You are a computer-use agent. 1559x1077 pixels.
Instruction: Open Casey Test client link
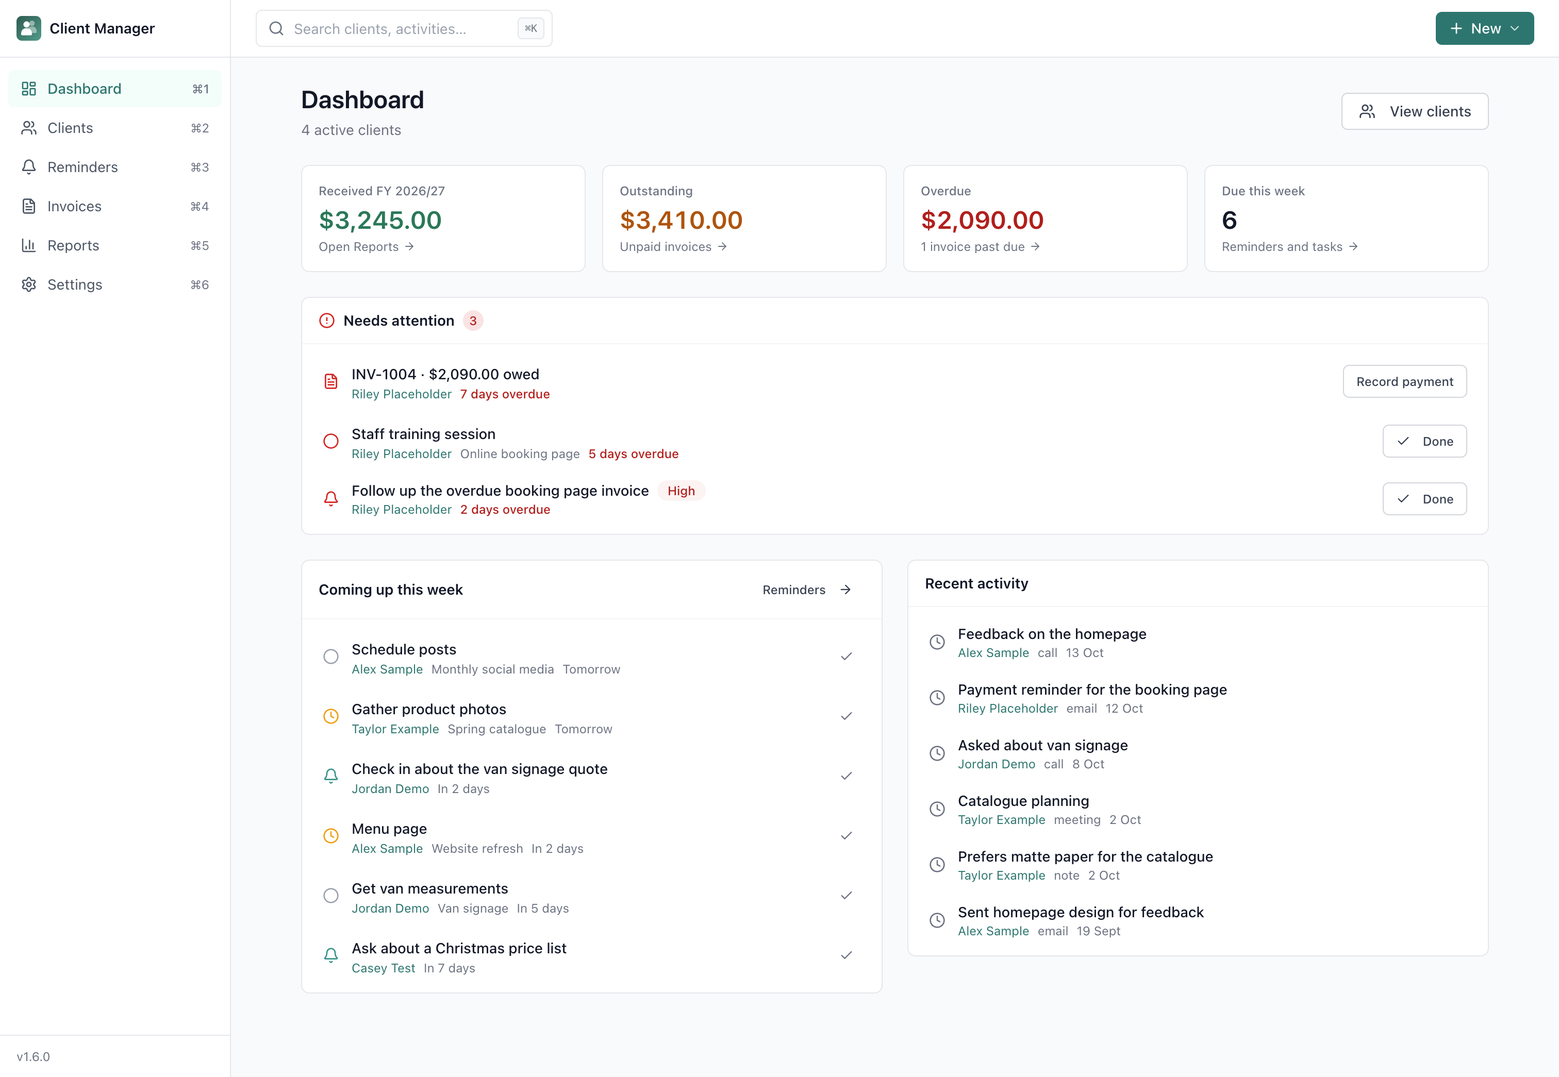[x=384, y=968]
